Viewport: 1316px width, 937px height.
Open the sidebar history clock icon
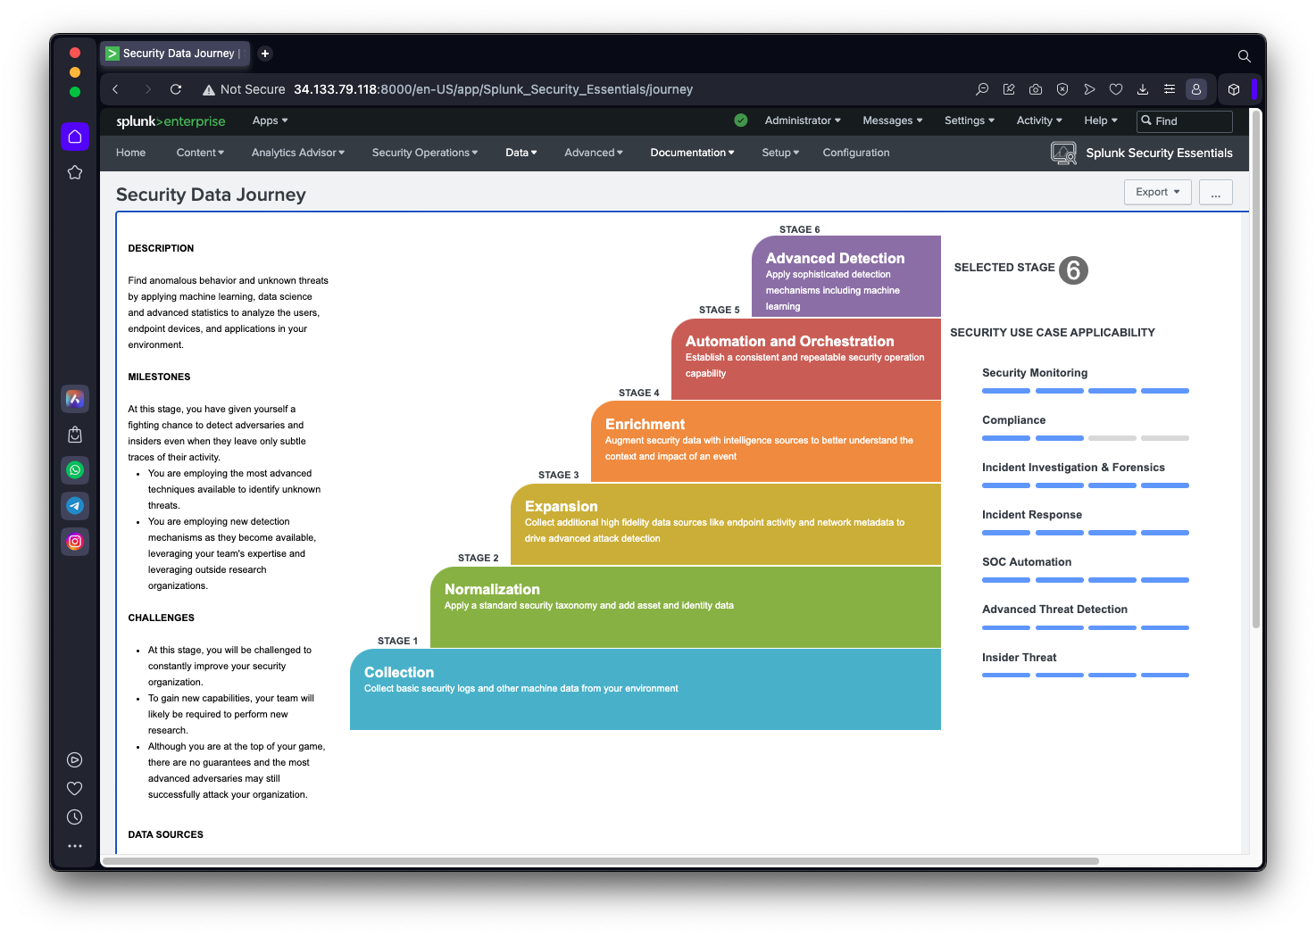coord(75,817)
